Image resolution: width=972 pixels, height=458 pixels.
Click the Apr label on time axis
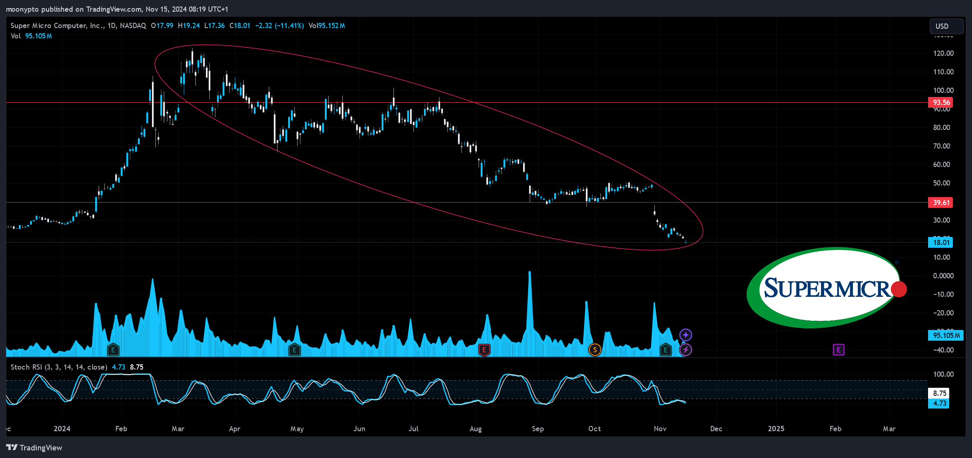(235, 428)
